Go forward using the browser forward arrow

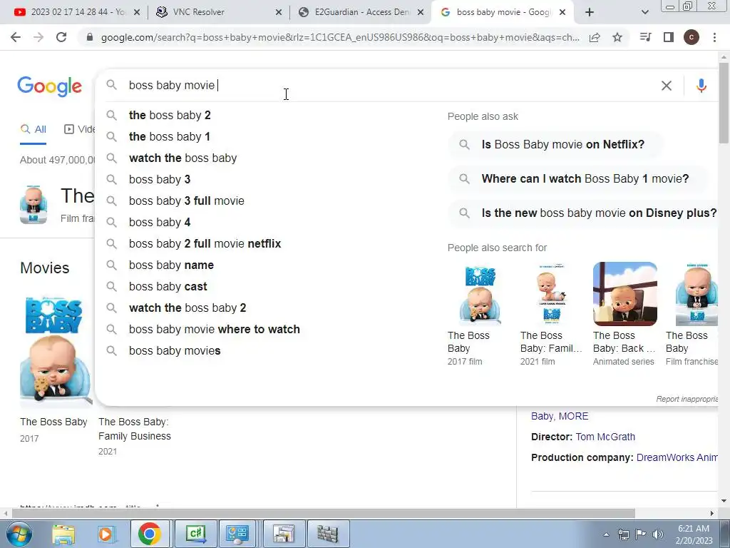coord(38,37)
